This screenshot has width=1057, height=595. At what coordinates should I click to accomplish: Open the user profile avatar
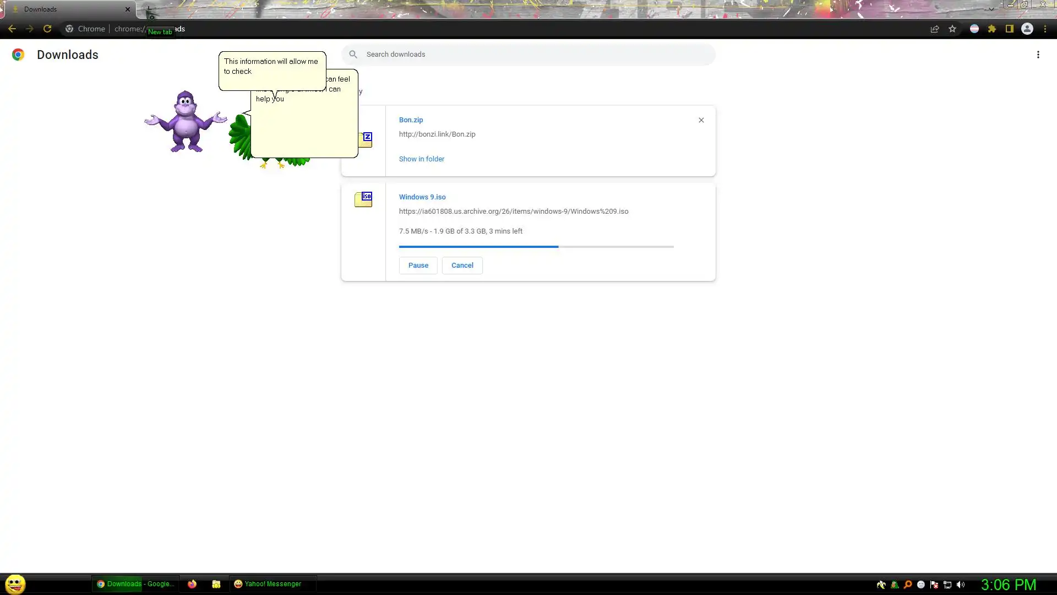pyautogui.click(x=1027, y=29)
